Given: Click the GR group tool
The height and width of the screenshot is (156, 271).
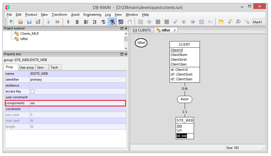Looking at the screenshot, I should click(193, 22).
